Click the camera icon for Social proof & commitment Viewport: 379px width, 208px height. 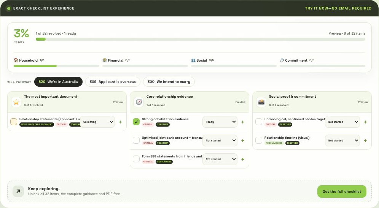click(x=261, y=102)
